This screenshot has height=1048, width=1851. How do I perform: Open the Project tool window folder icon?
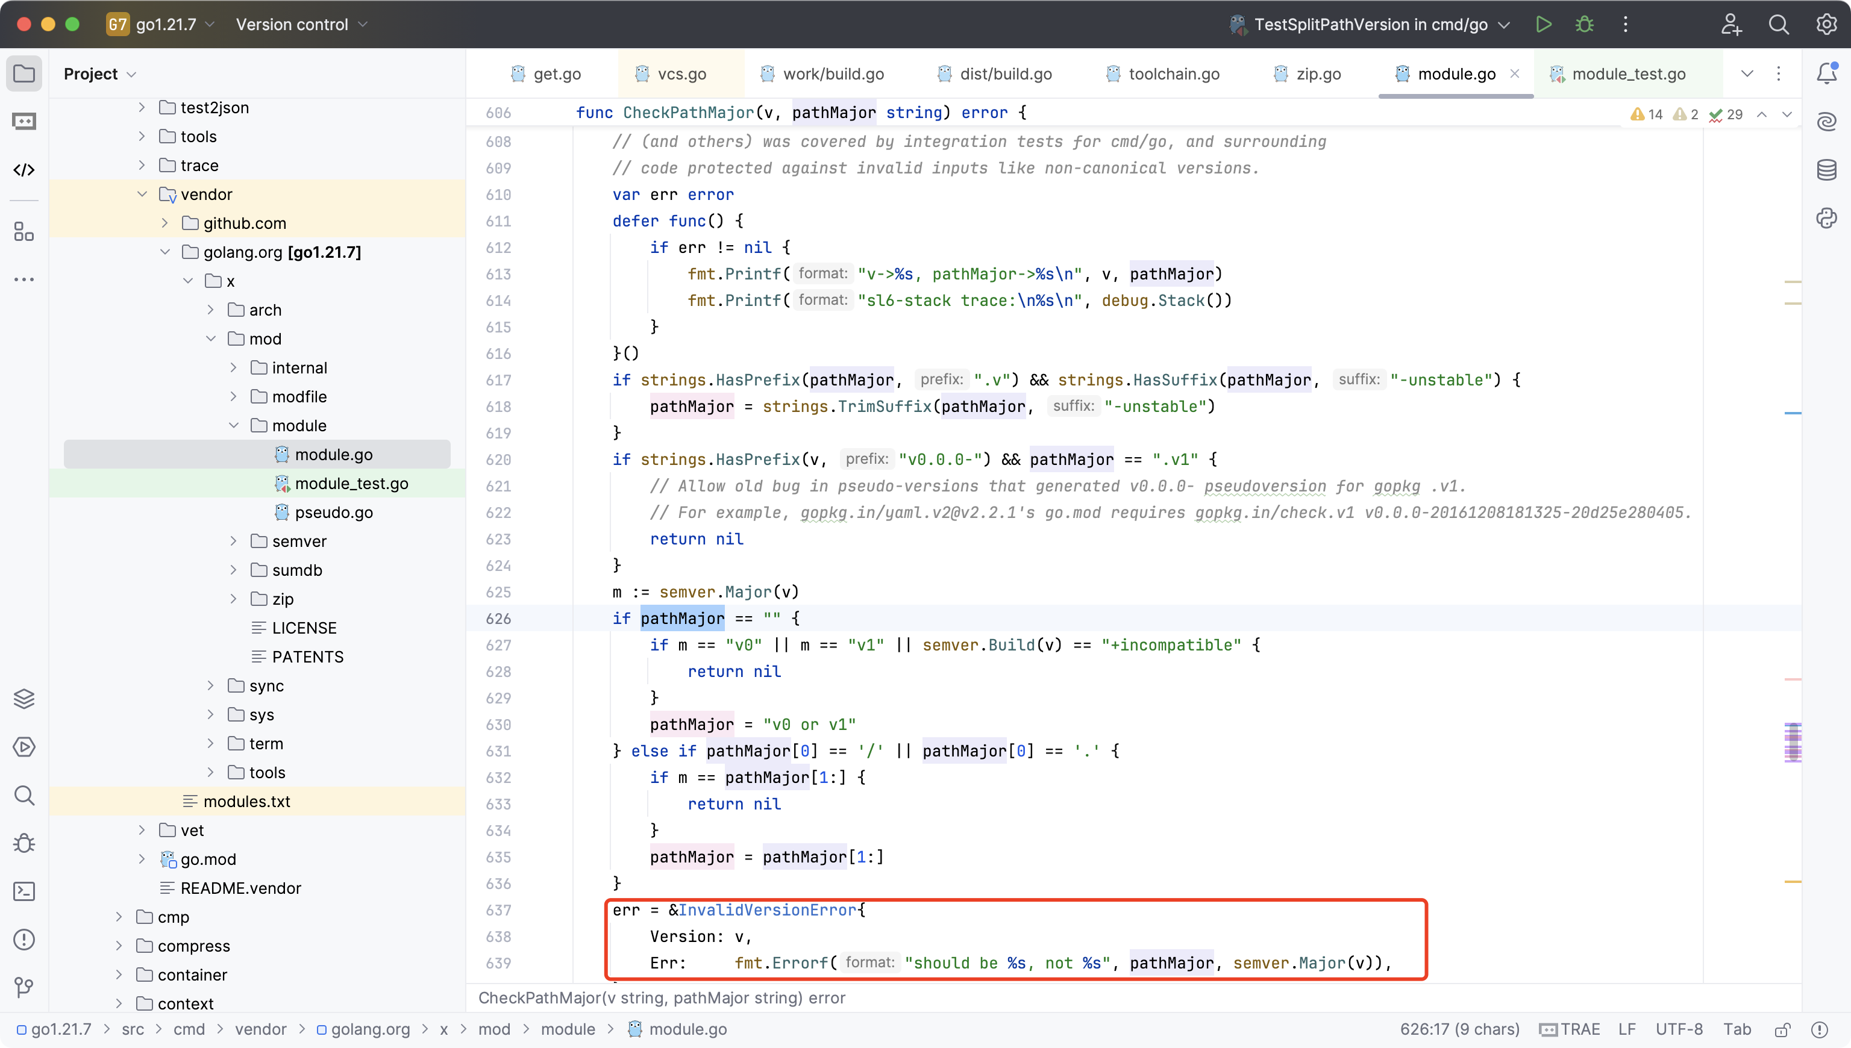point(23,73)
